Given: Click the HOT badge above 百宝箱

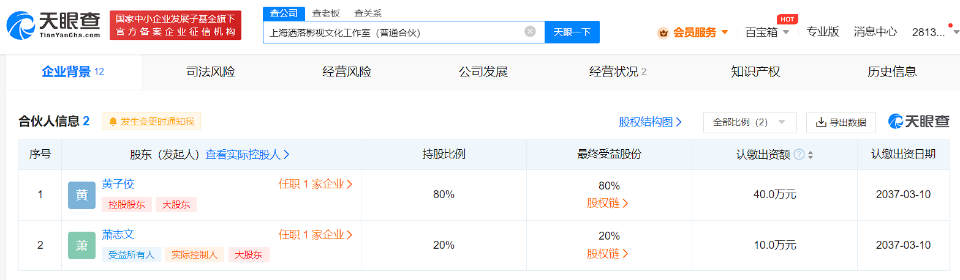Looking at the screenshot, I should 787,19.
